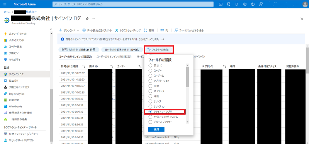Image resolution: width=309 pixels, height=144 pixels.
Task: Open 仮想アシスタント (プレビュー)
Action: [x=23, y=134]
